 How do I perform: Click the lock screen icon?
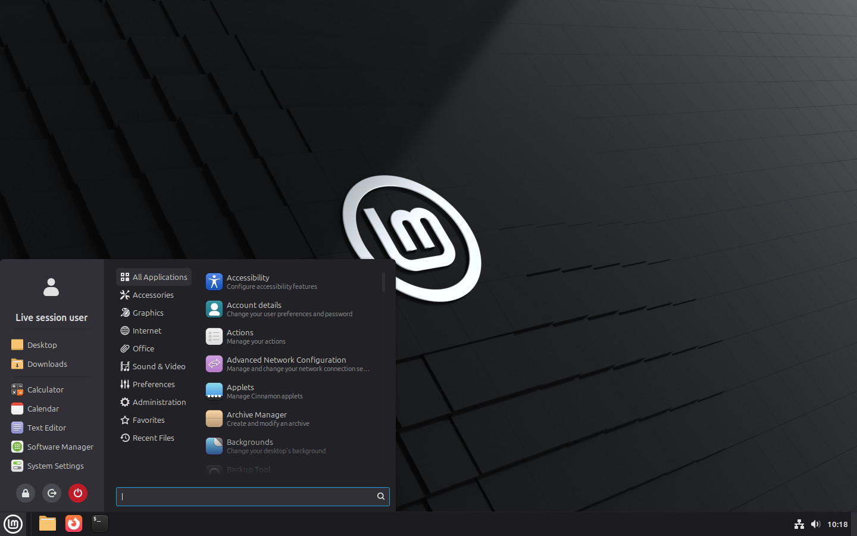[26, 493]
